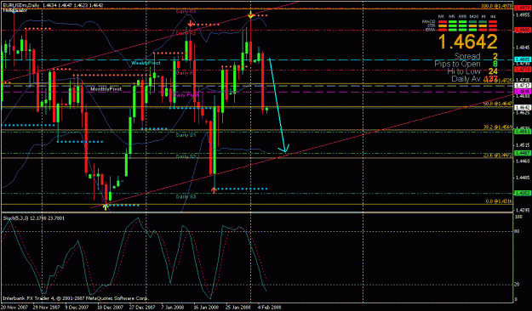
Task: Click the 9 Dec 2007 date label
Action: click(77, 308)
